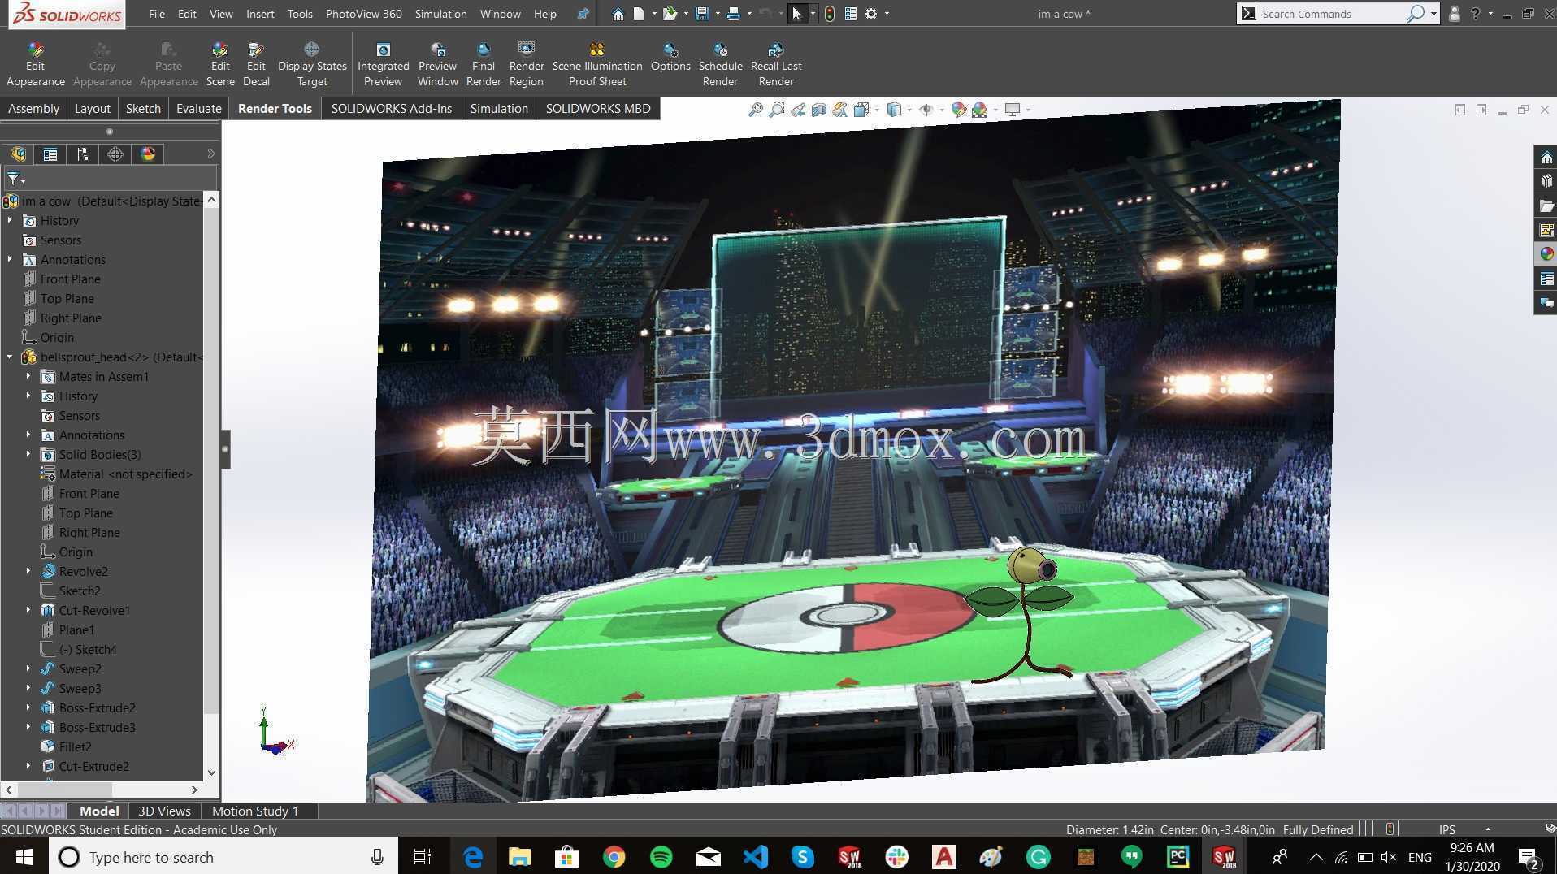
Task: Select the Zoom to Area tool
Action: click(x=777, y=110)
